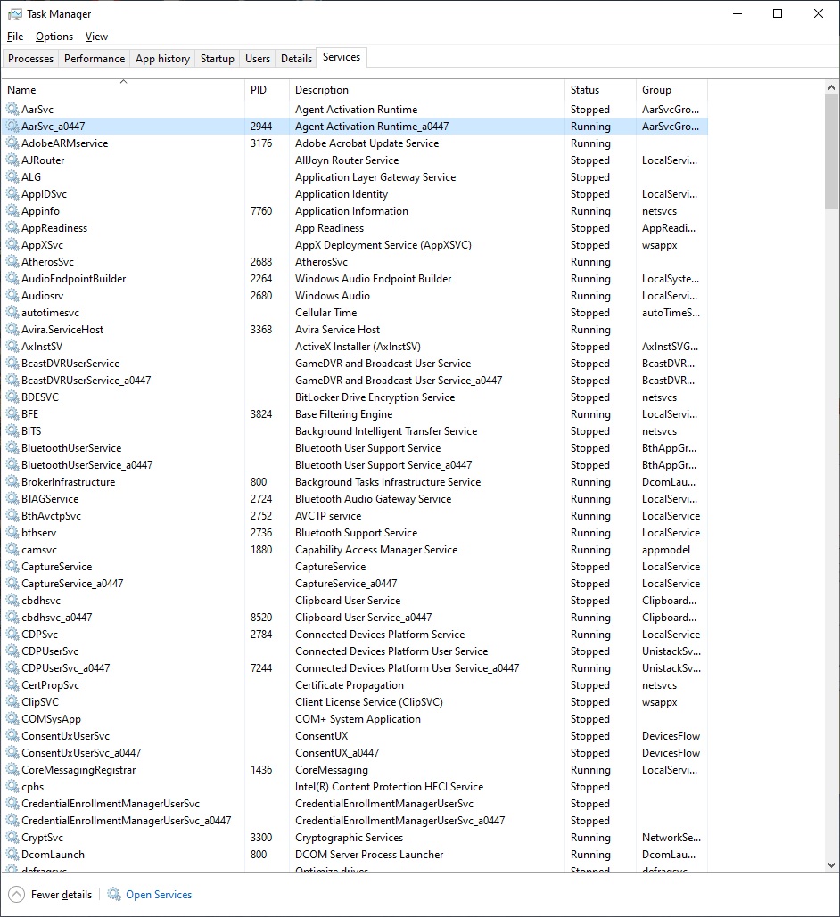Switch to the Startup tab

tap(218, 59)
